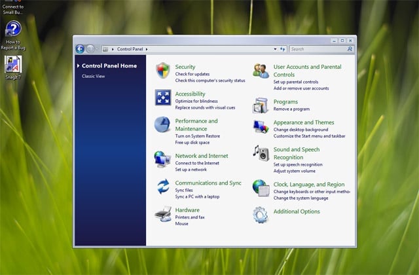Screen dimensions: 419x275
Task: Click Set up a network link
Action: (191, 170)
